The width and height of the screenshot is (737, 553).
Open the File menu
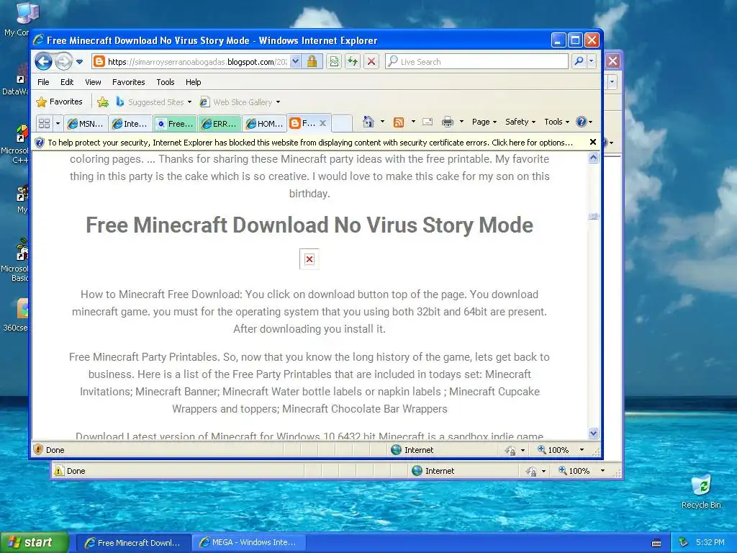[x=43, y=82]
